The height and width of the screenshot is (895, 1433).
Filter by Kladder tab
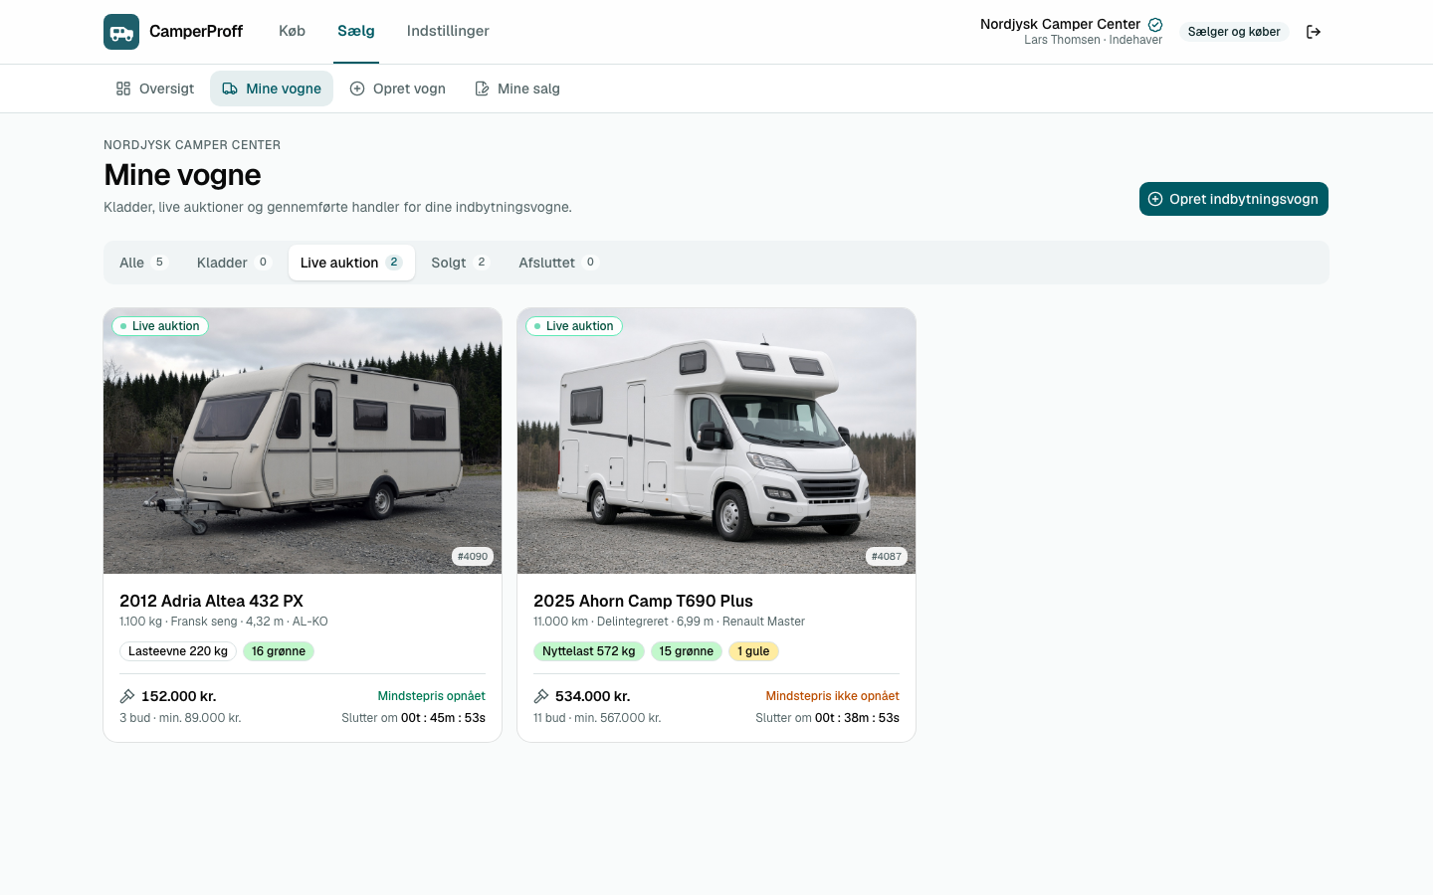pos(234,263)
